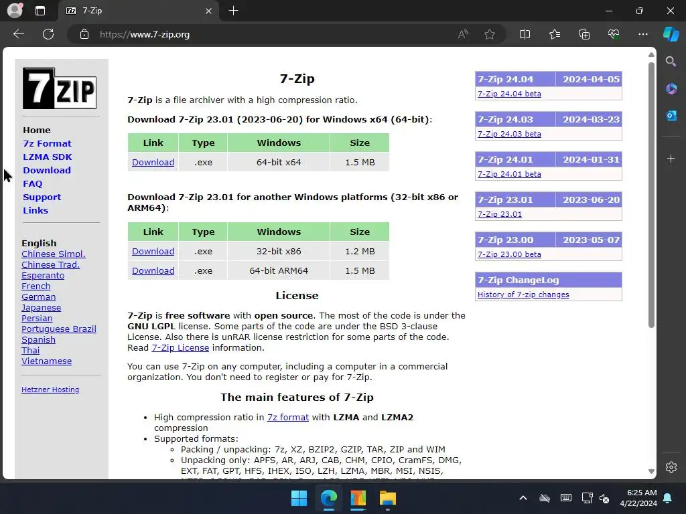The height and width of the screenshot is (514, 686).
Task: Go to Home in site menu
Action: pyautogui.click(x=37, y=131)
